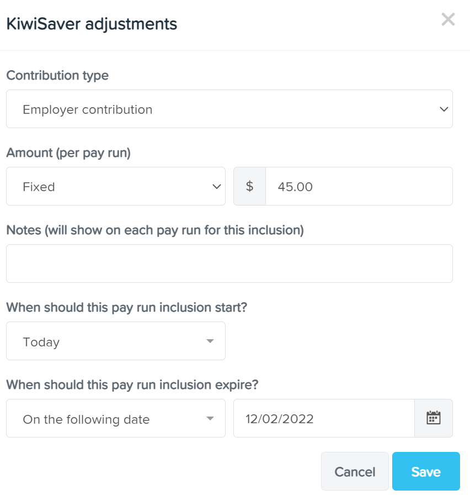Save the KiwiSaver adjustment

(426, 471)
